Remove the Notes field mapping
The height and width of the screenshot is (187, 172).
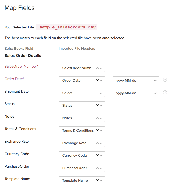pyautogui.click(x=97, y=118)
